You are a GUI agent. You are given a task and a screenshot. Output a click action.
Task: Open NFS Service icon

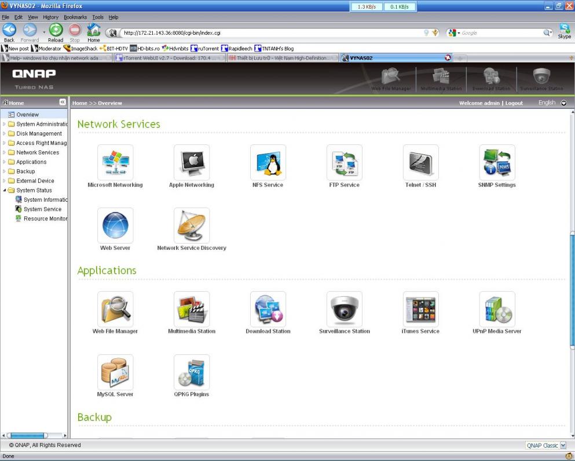[268, 162]
